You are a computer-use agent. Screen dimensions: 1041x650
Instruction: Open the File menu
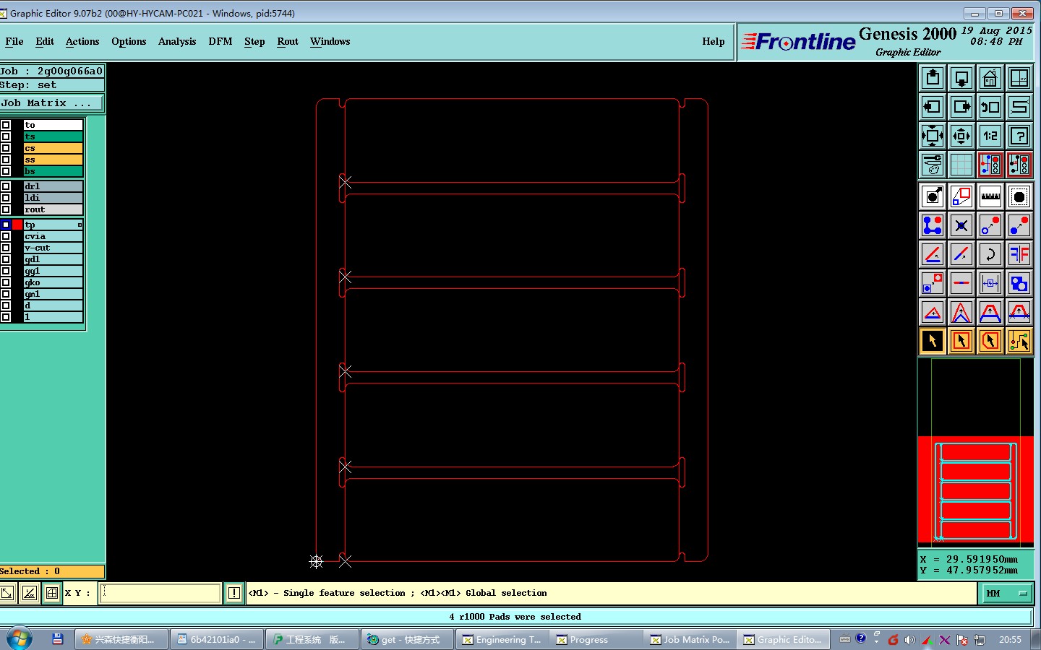pyautogui.click(x=14, y=42)
